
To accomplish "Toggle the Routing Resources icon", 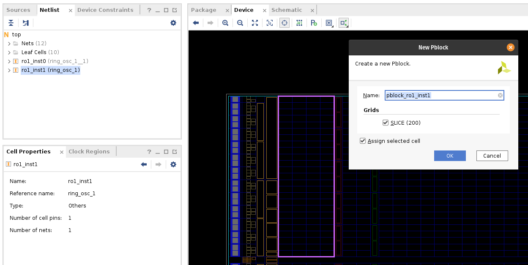I will pos(299,23).
